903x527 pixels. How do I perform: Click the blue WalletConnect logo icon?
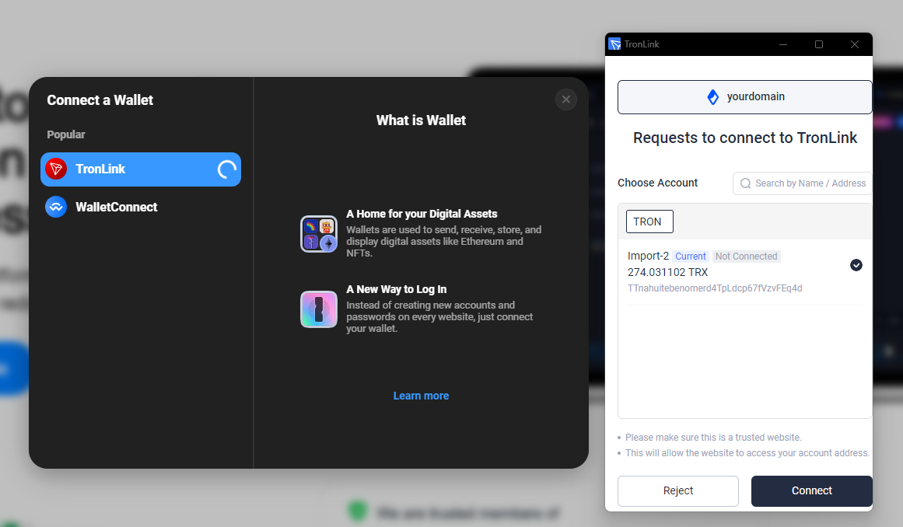click(56, 207)
